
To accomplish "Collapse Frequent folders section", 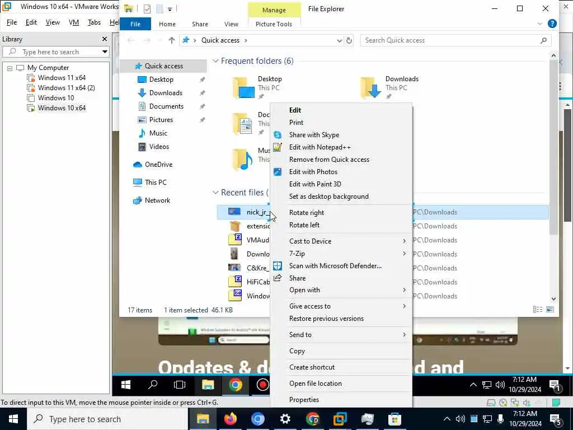I will tap(215, 61).
